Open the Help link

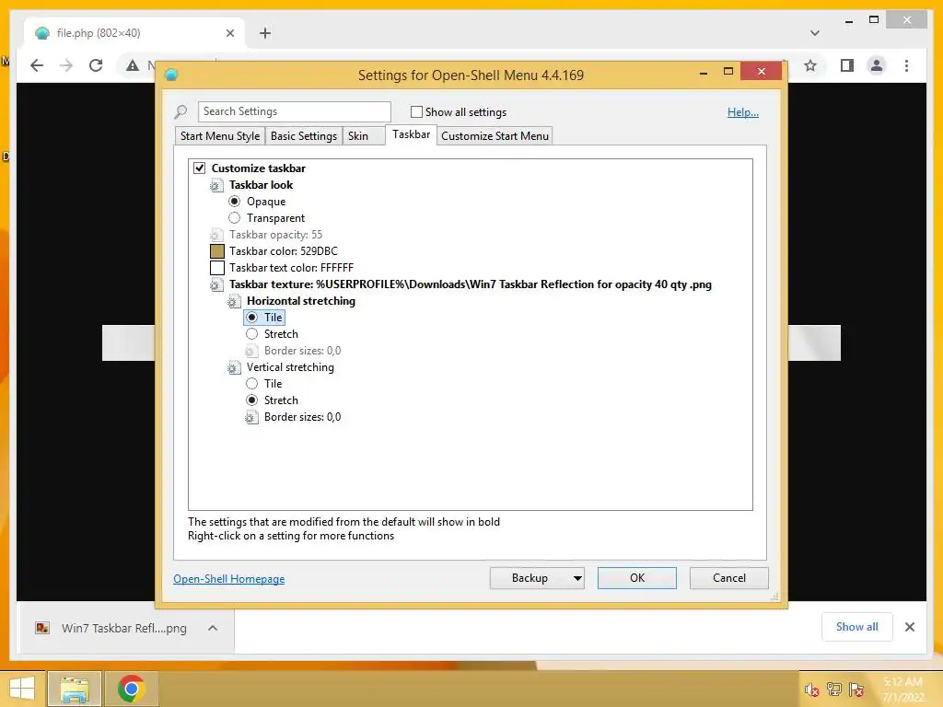pyautogui.click(x=743, y=112)
